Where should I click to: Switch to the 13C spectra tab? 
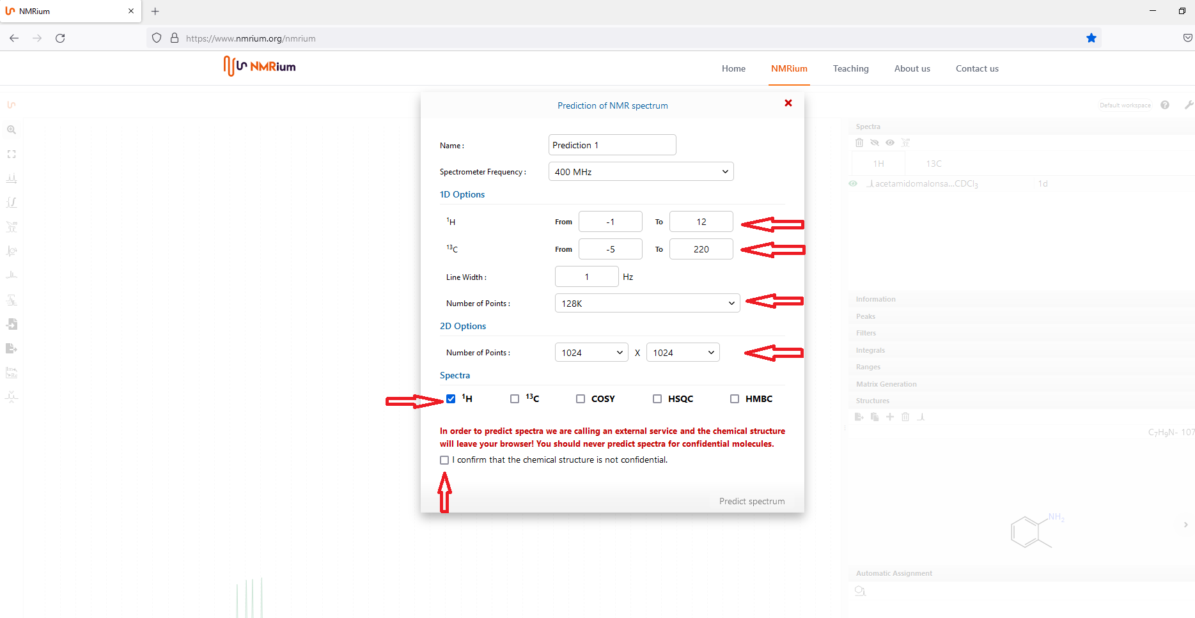(933, 164)
